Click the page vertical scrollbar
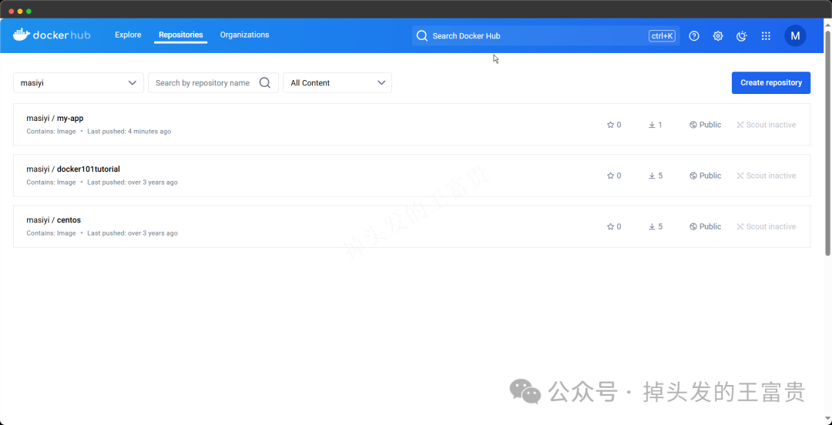This screenshot has width=832, height=425. click(827, 143)
